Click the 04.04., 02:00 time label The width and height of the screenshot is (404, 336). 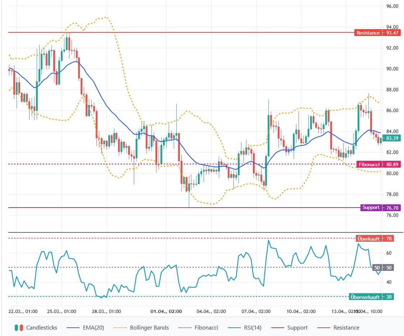(211, 312)
